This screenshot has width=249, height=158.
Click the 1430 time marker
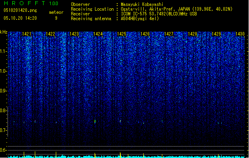(x=240, y=34)
